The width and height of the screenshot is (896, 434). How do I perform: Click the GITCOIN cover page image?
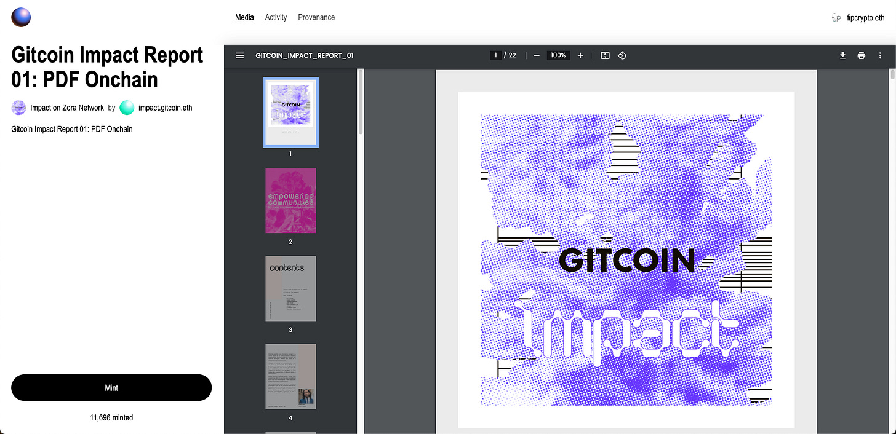pos(626,259)
